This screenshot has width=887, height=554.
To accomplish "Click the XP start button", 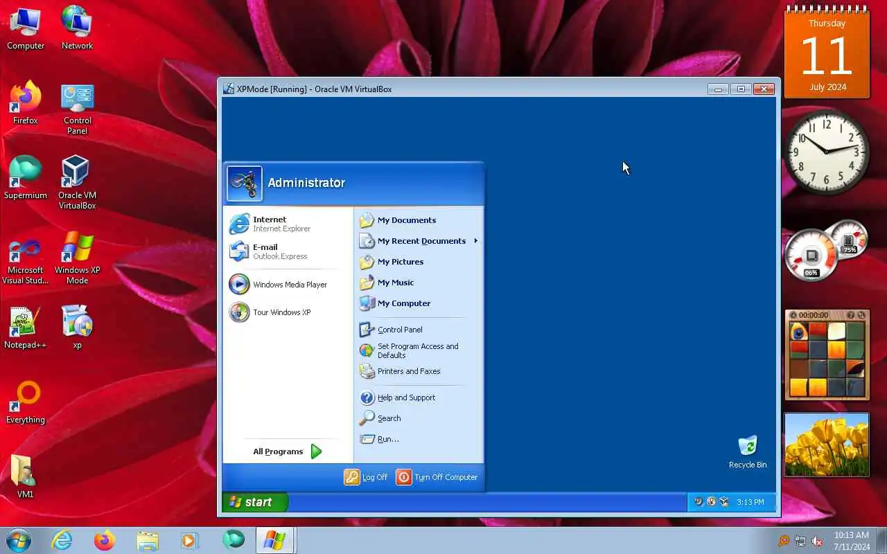I will click(x=254, y=502).
